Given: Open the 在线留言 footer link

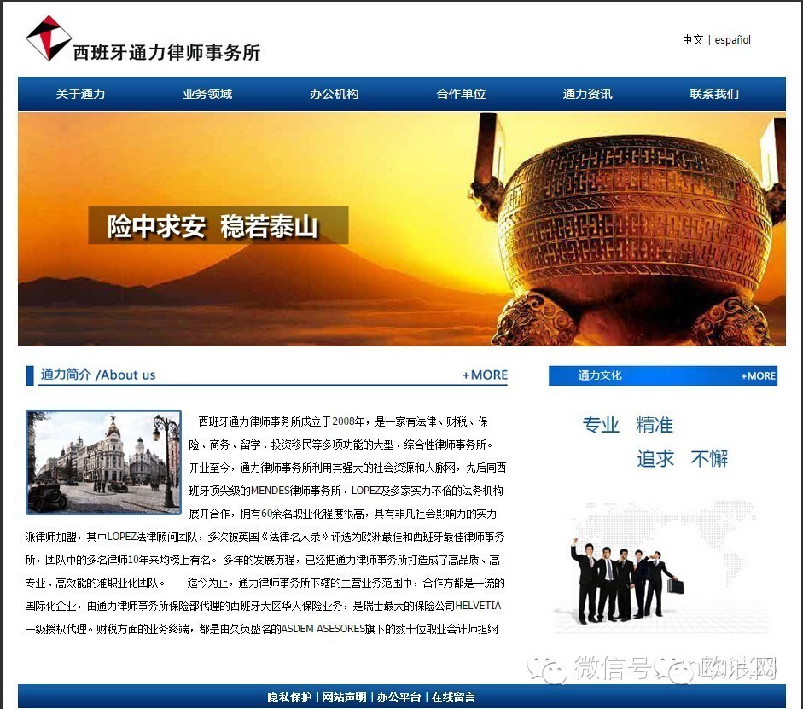Looking at the screenshot, I should (x=453, y=697).
